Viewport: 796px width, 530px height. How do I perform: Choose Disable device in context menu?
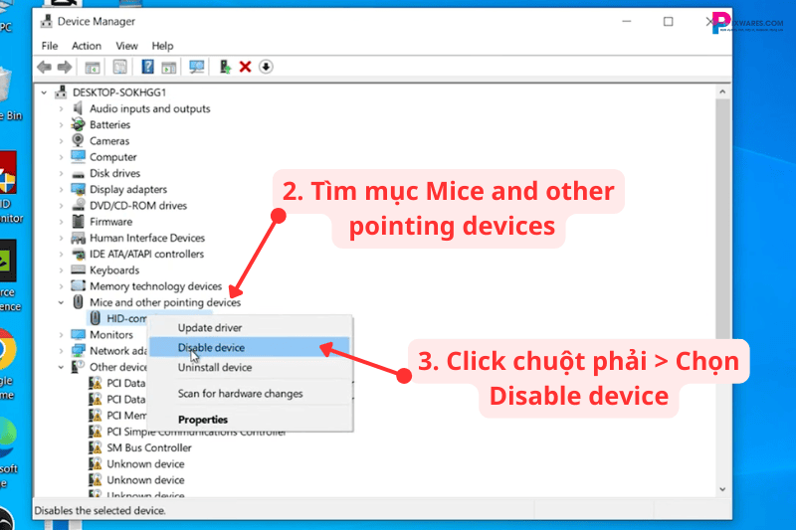click(x=211, y=348)
